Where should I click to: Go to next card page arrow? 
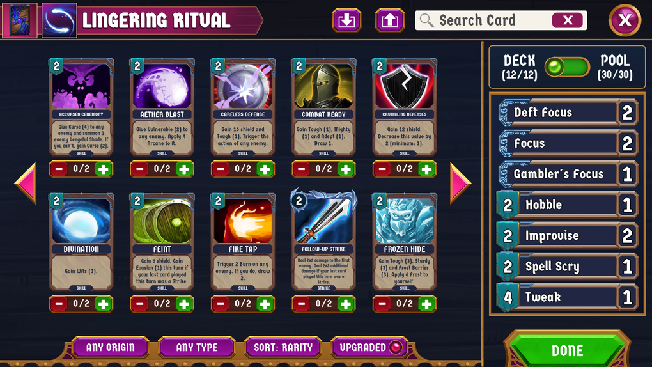460,183
